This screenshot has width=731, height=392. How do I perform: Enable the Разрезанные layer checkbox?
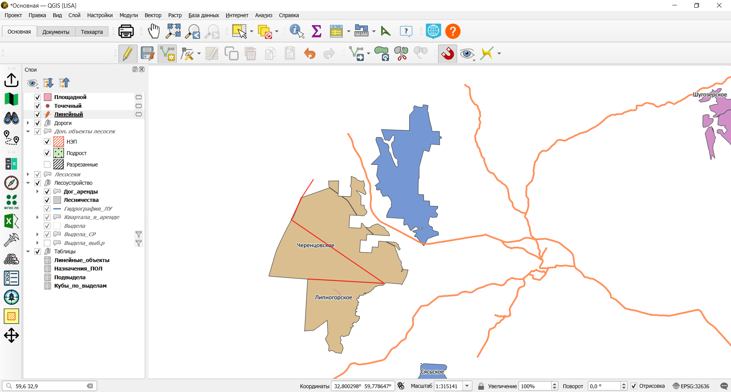point(47,165)
